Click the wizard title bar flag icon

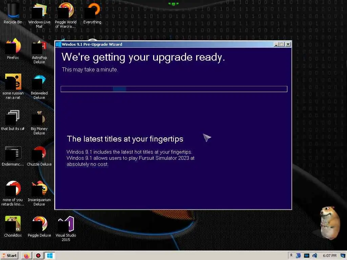coord(58,44)
